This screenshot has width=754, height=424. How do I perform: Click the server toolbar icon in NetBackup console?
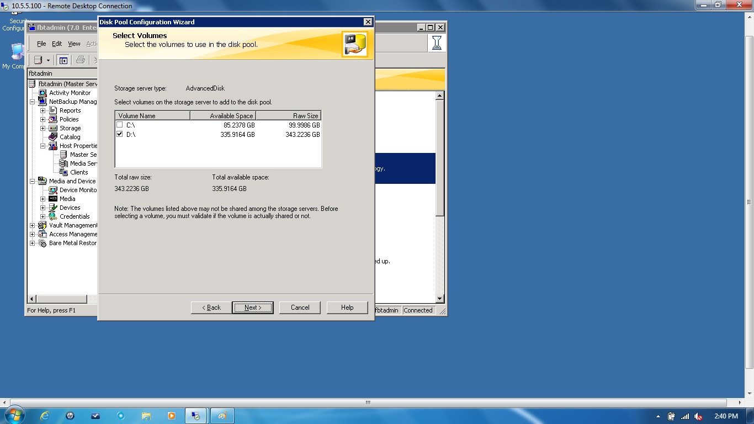(x=38, y=60)
